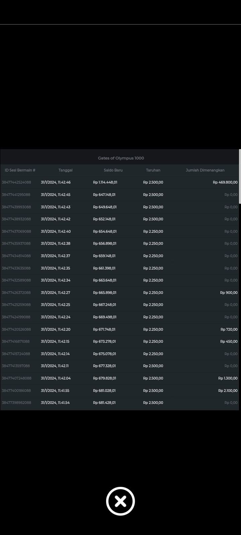Close the game history overlay

(120, 501)
